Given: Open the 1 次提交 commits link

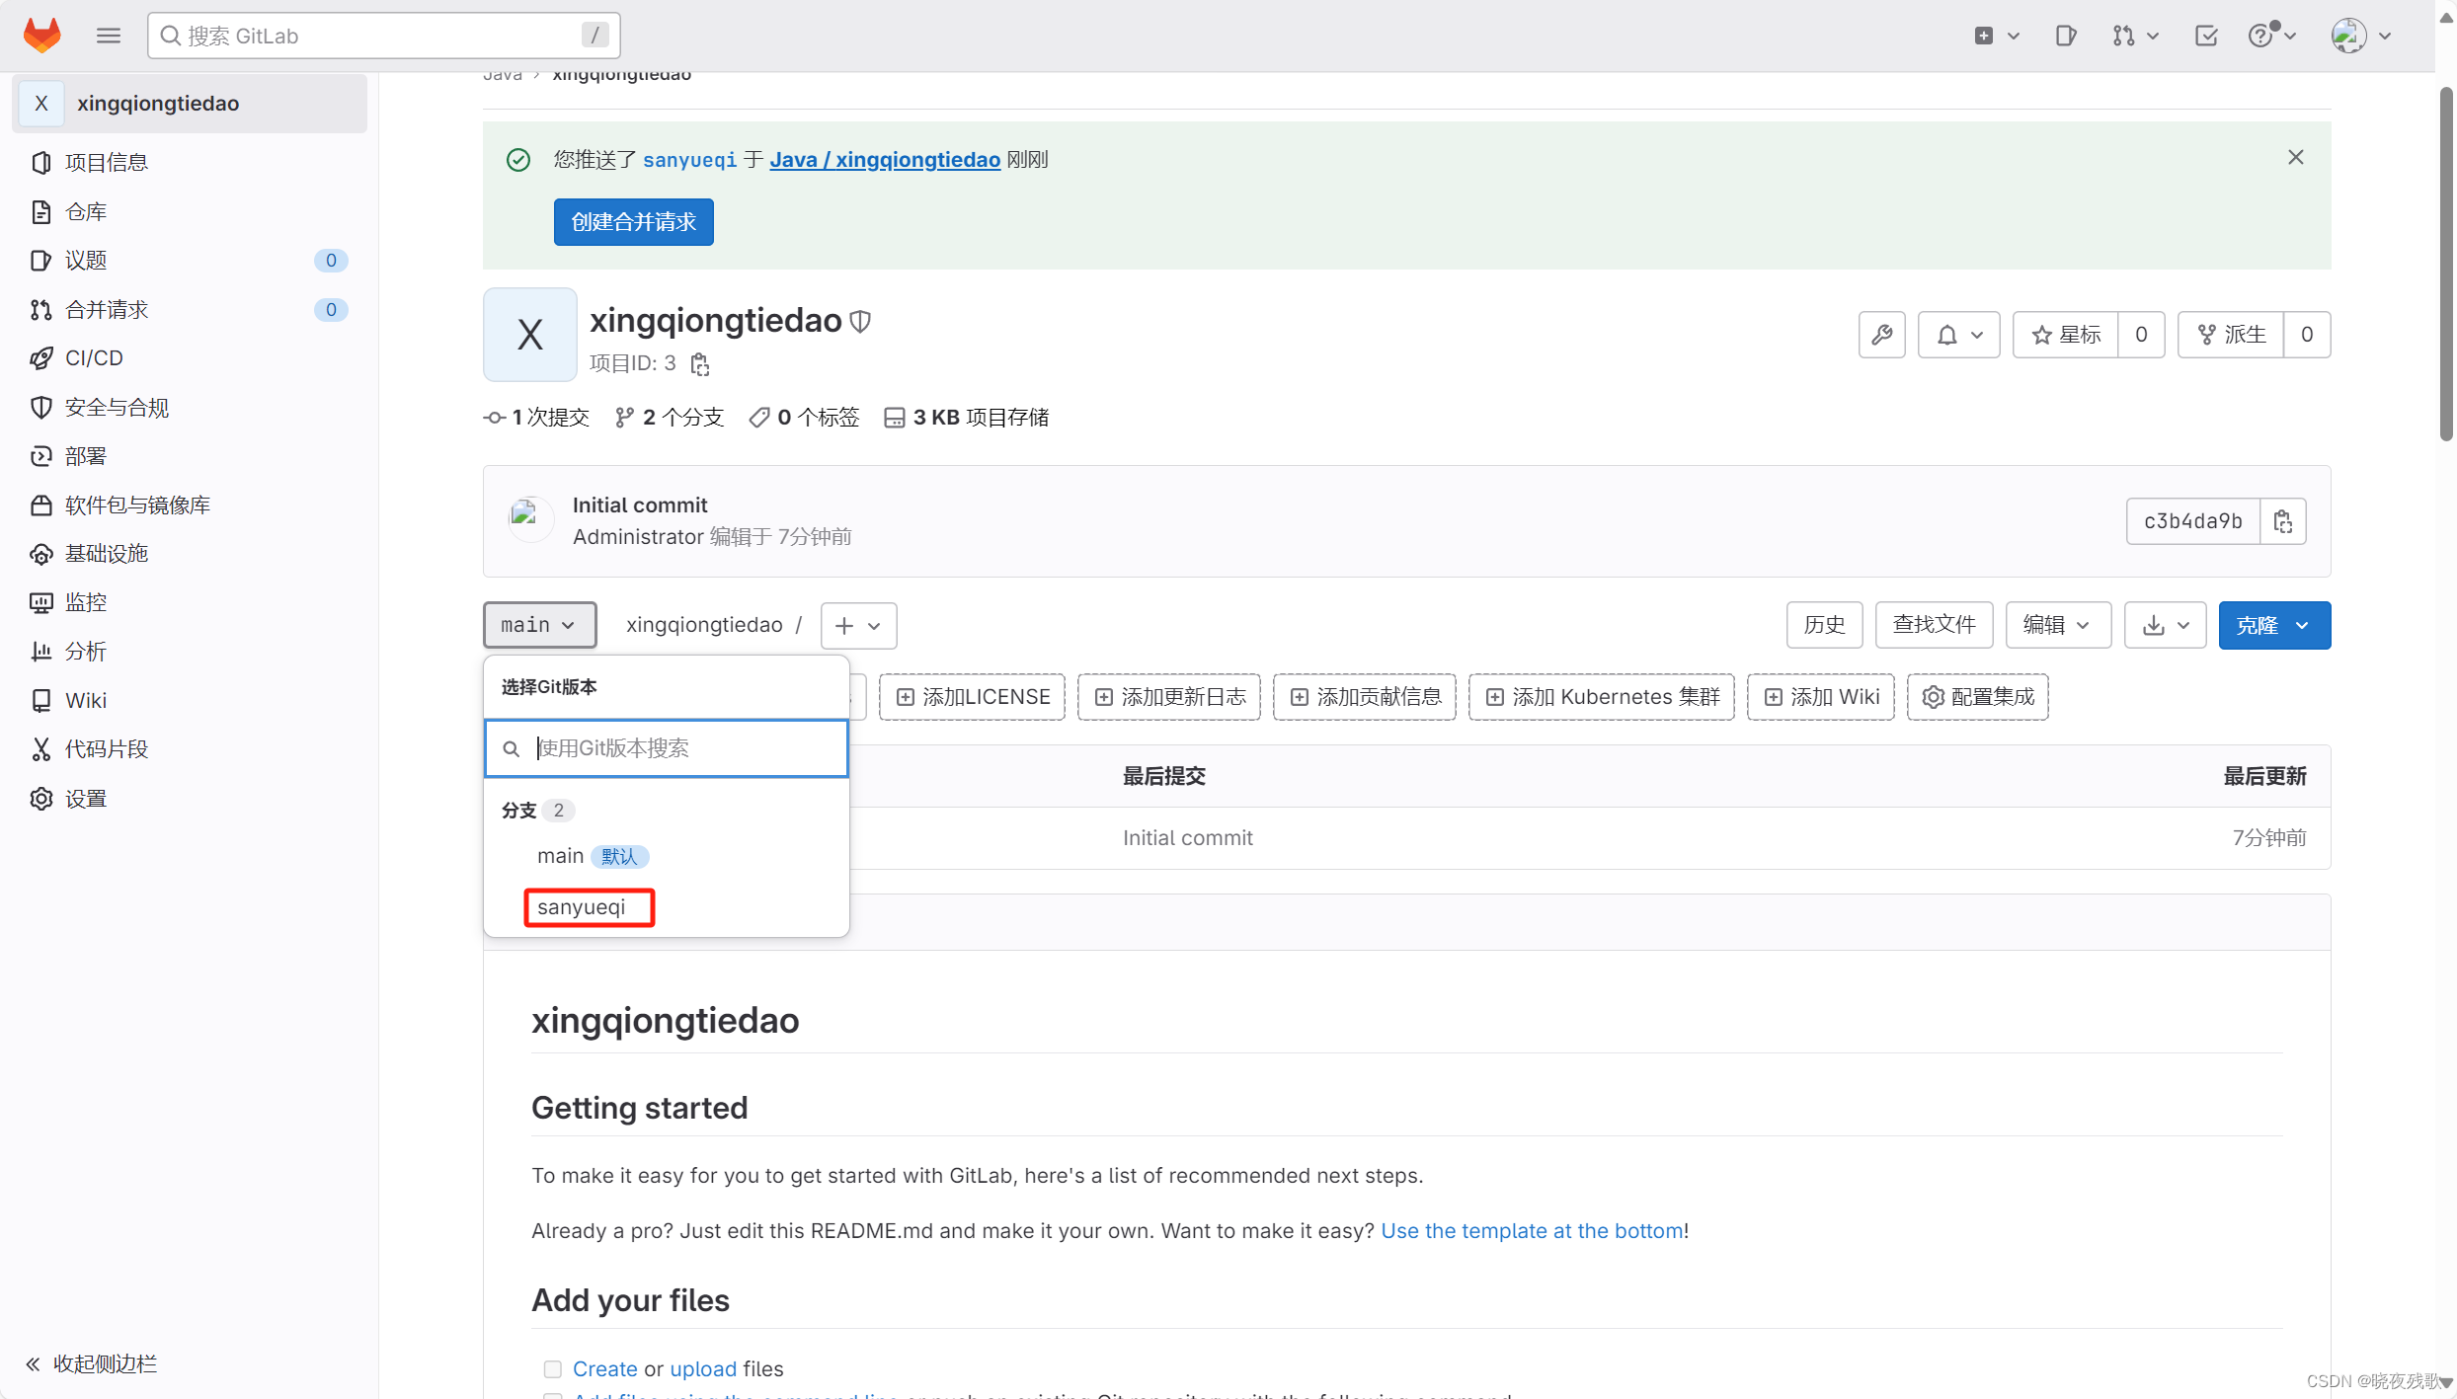Looking at the screenshot, I should pyautogui.click(x=536, y=418).
